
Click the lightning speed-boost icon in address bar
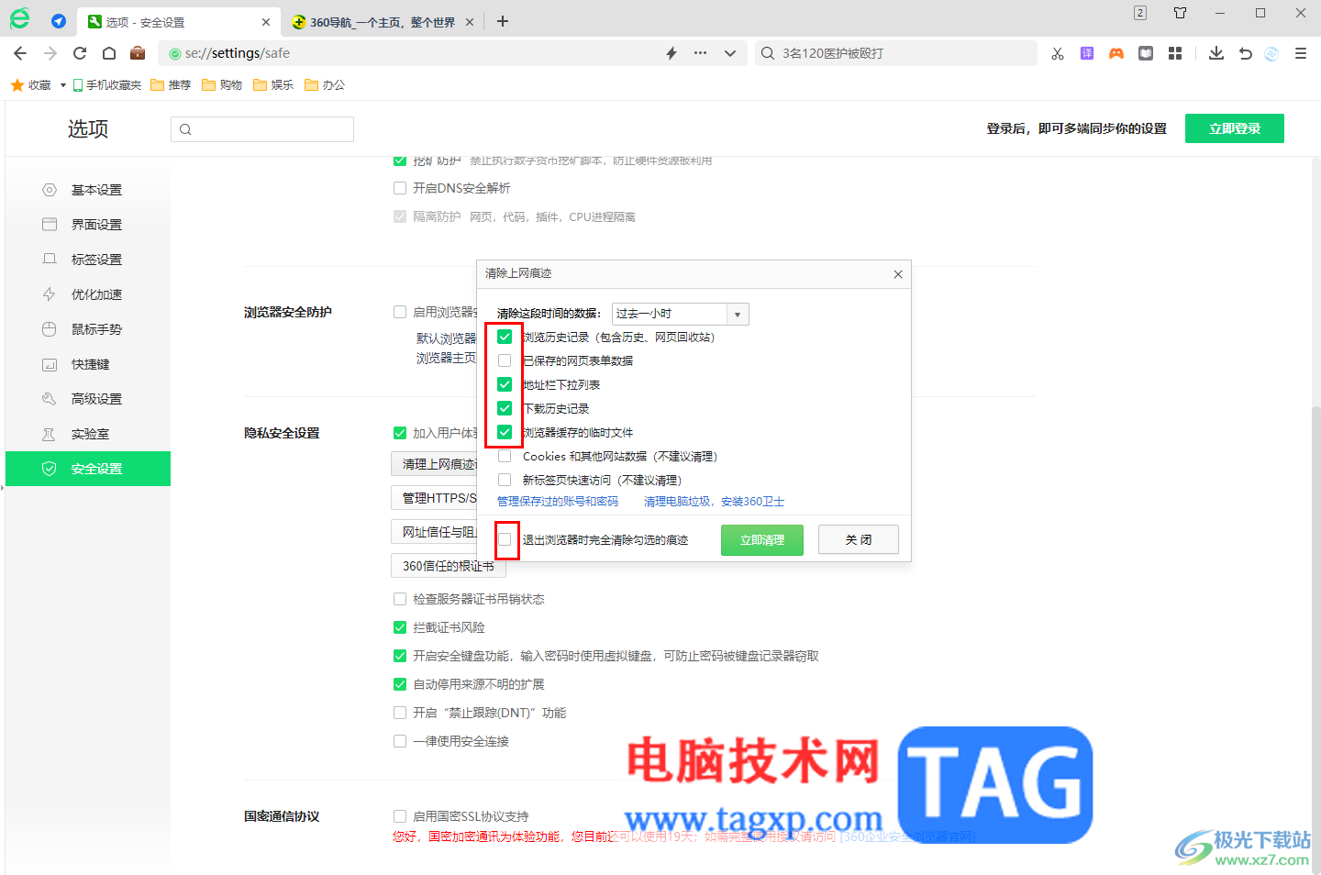pos(671,53)
